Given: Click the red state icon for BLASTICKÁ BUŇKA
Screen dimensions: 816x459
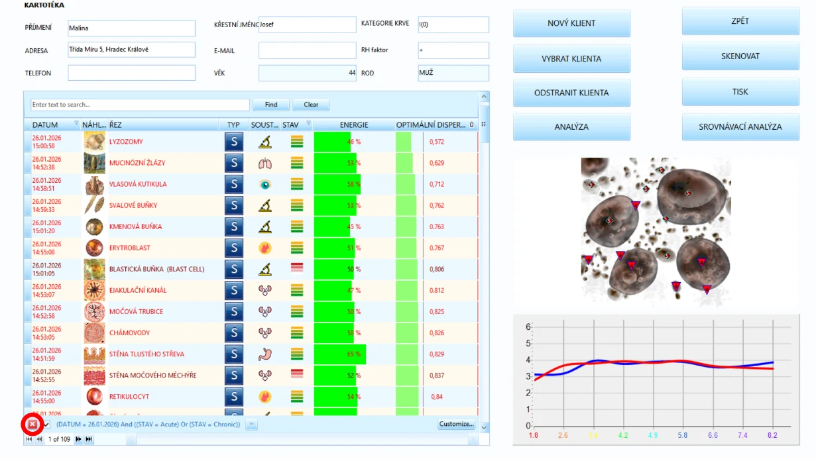Looking at the screenshot, I should pyautogui.click(x=297, y=269).
